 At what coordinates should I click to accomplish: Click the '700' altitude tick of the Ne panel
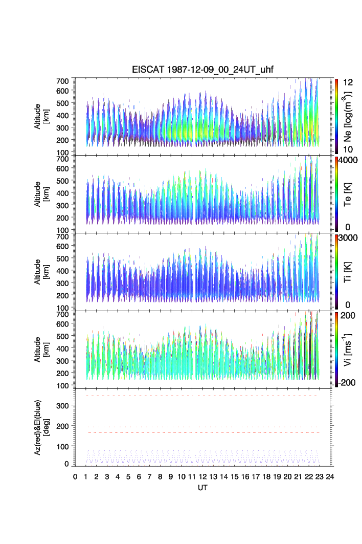click(x=62, y=81)
